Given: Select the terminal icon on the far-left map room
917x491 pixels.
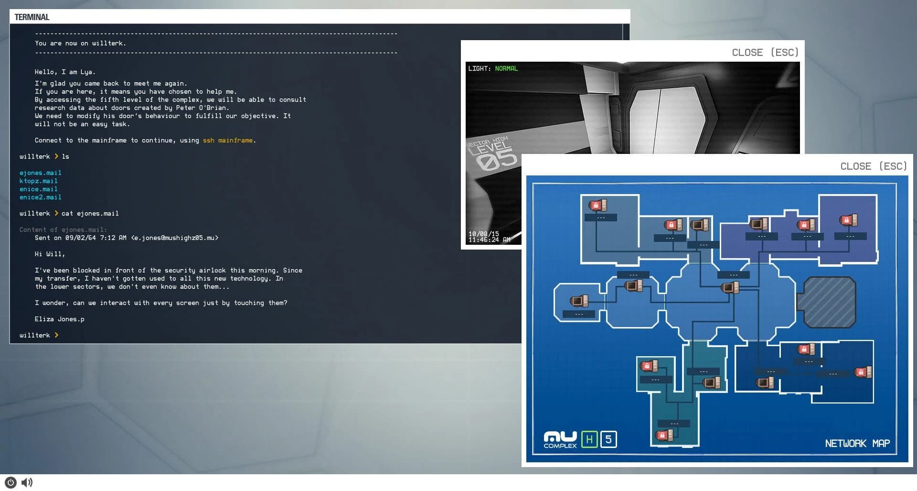Looking at the screenshot, I should pos(578,301).
